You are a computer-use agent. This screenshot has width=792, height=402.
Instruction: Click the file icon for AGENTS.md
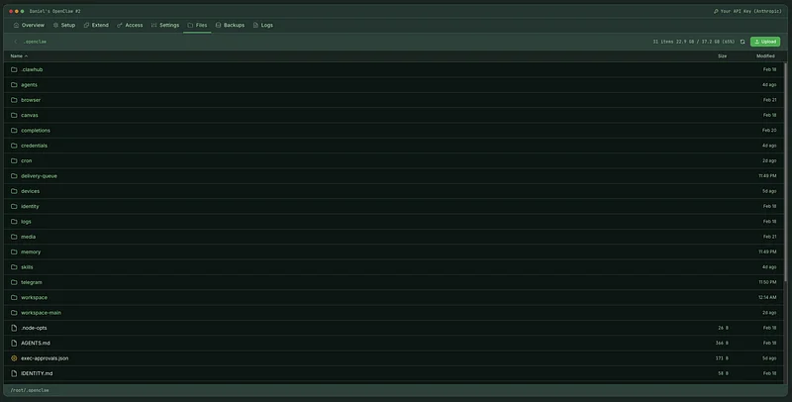coord(14,343)
